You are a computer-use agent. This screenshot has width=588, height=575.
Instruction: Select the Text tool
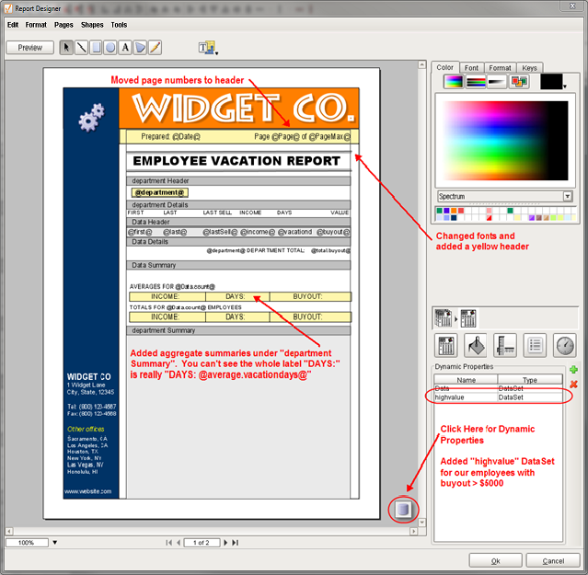(x=125, y=48)
